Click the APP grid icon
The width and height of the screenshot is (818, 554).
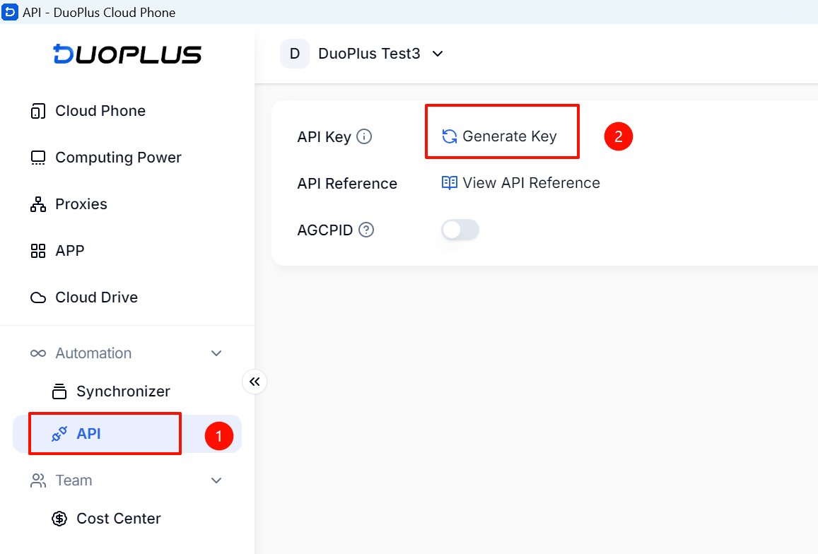38,251
